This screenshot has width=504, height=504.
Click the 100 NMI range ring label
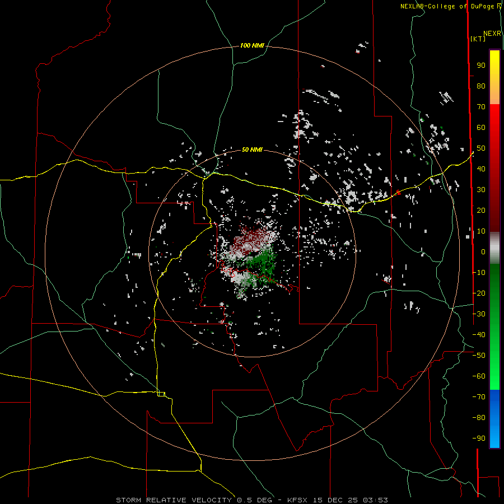pyautogui.click(x=252, y=45)
